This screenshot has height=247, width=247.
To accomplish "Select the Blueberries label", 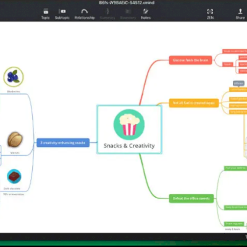I will point(14,91).
